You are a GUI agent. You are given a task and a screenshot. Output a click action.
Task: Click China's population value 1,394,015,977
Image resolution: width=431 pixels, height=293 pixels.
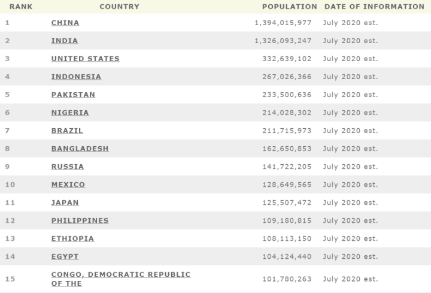point(283,23)
